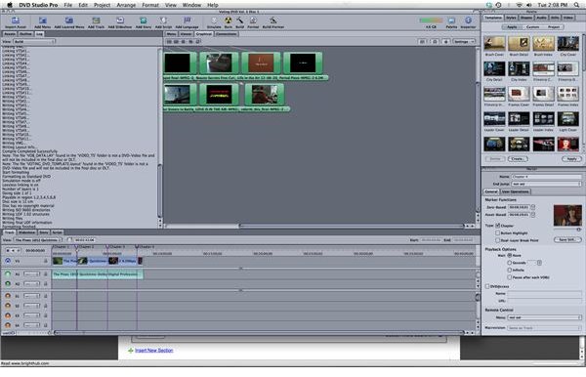
Task: Switch to the Outline tab
Action: point(25,34)
